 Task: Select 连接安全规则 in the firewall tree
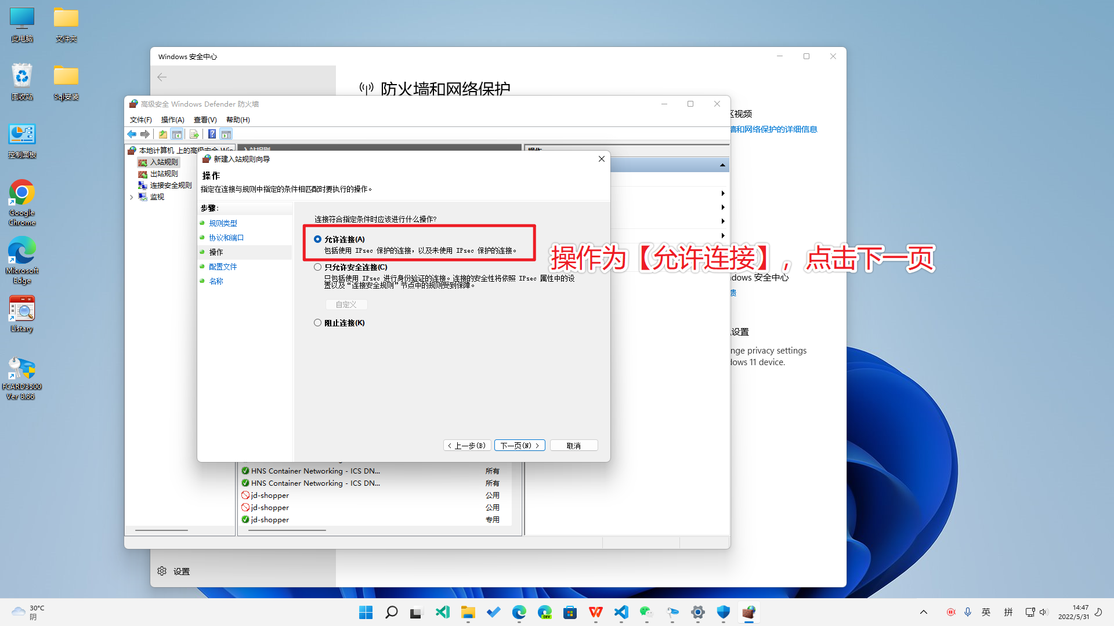point(171,185)
